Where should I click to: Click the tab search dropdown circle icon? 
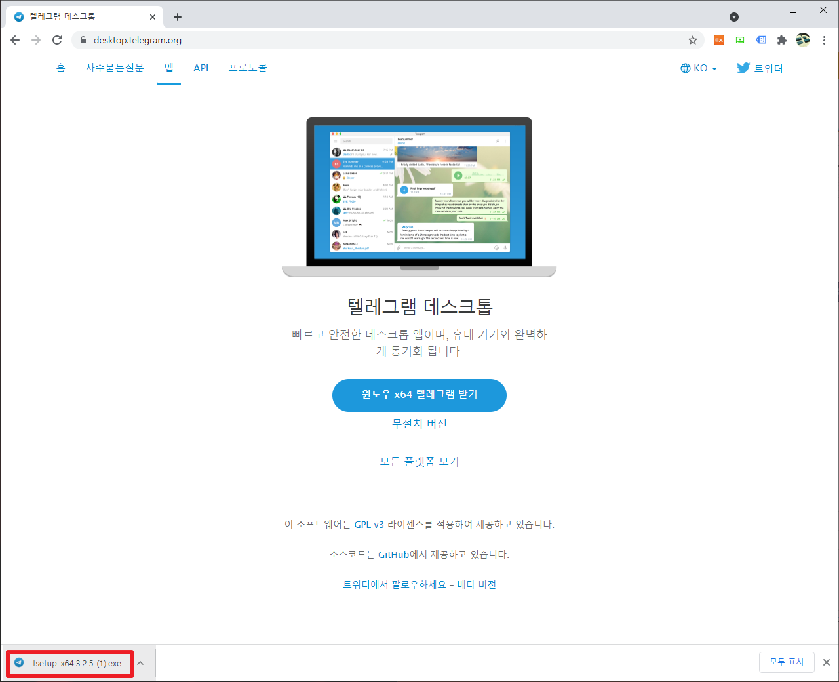(734, 17)
